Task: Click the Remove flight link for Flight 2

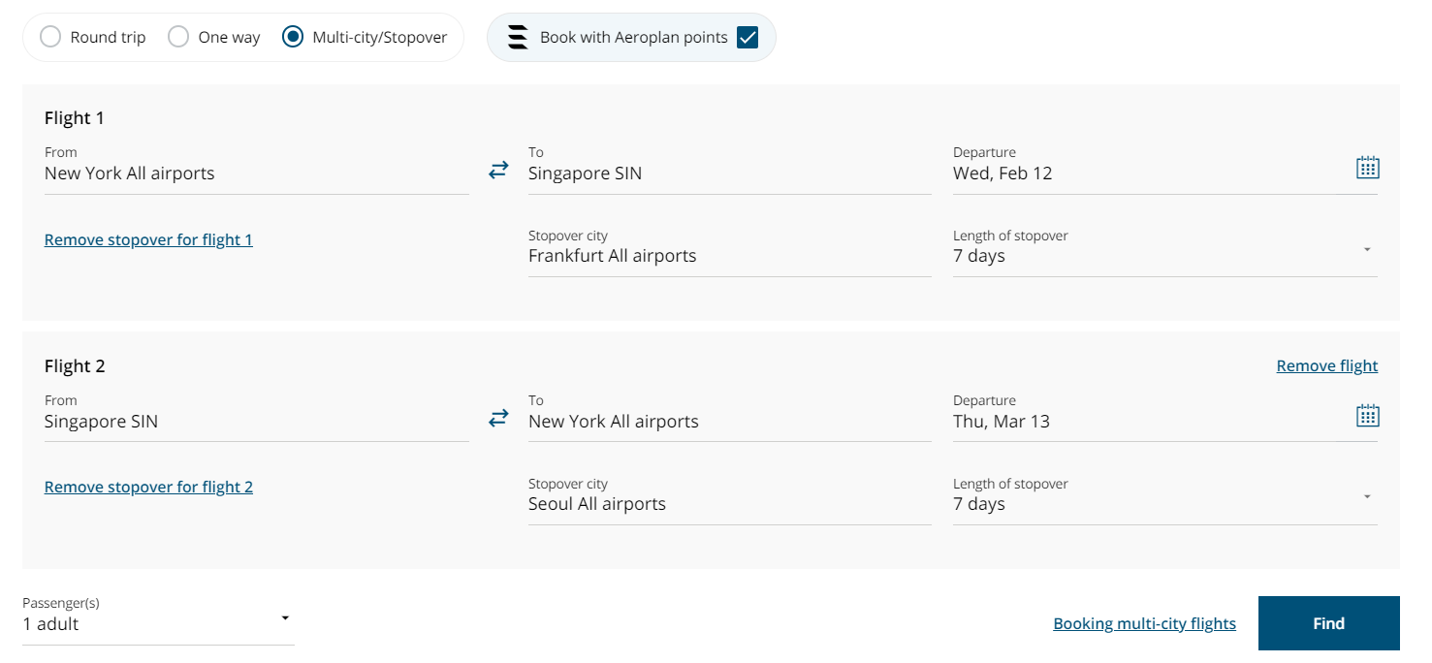Action: tap(1326, 365)
